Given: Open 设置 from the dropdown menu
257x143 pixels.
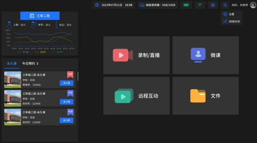Looking at the screenshot, I should [231, 14].
